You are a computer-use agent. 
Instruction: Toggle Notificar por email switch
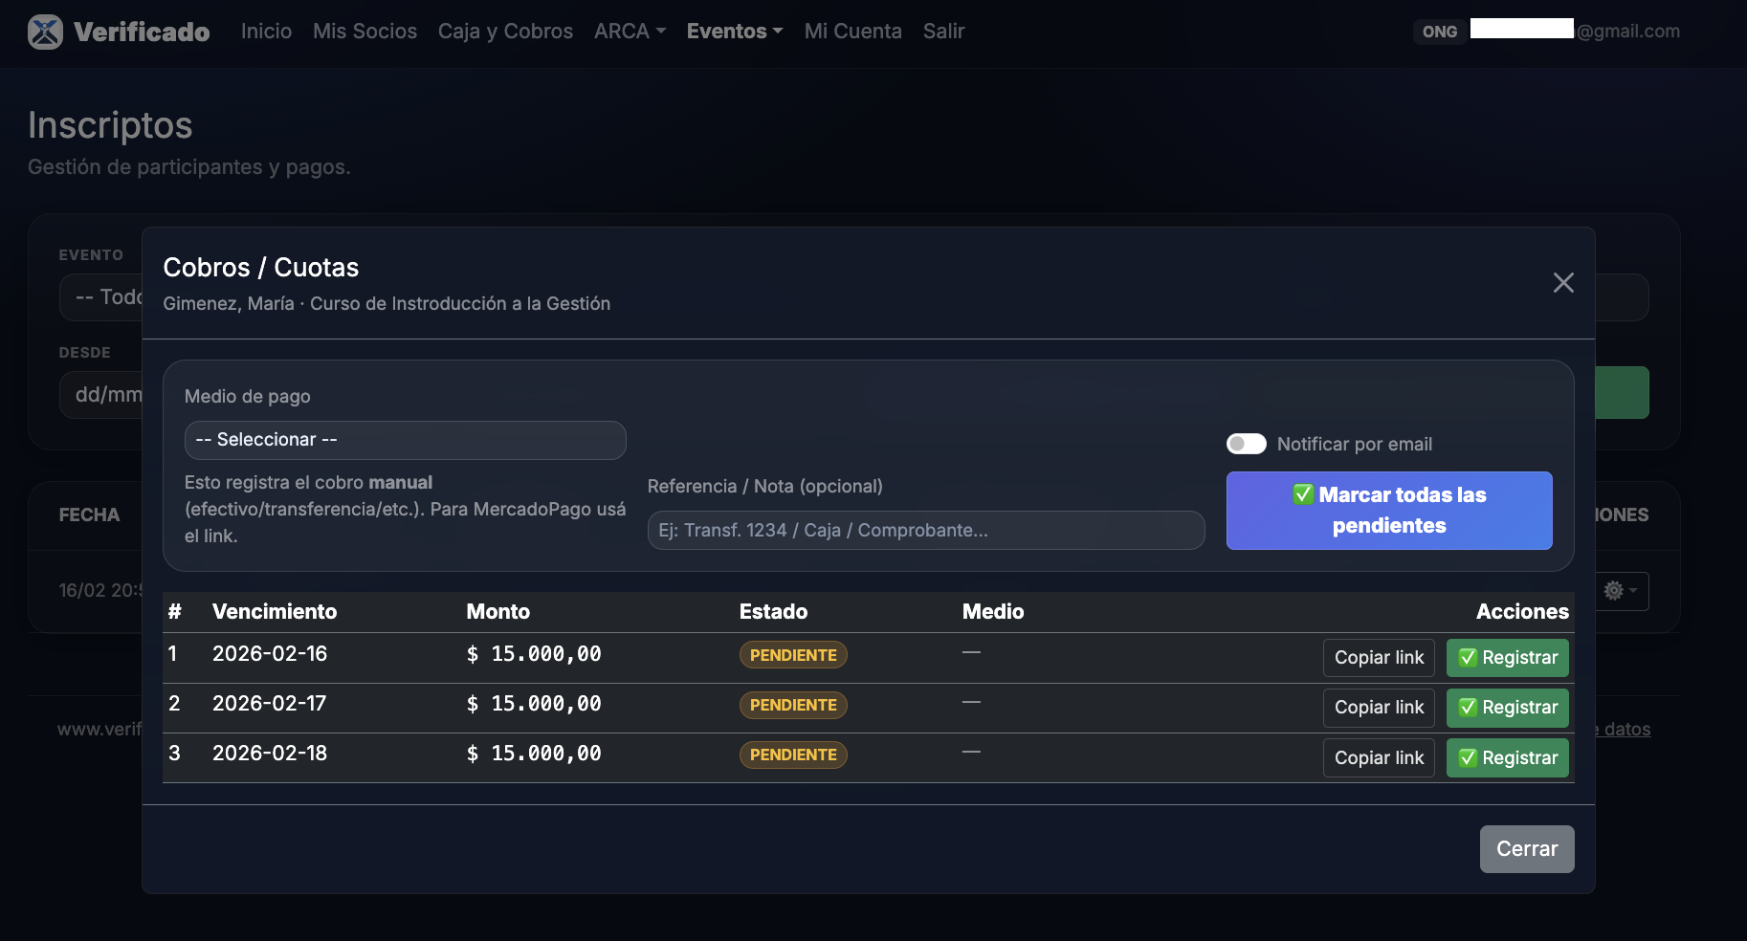point(1246,444)
